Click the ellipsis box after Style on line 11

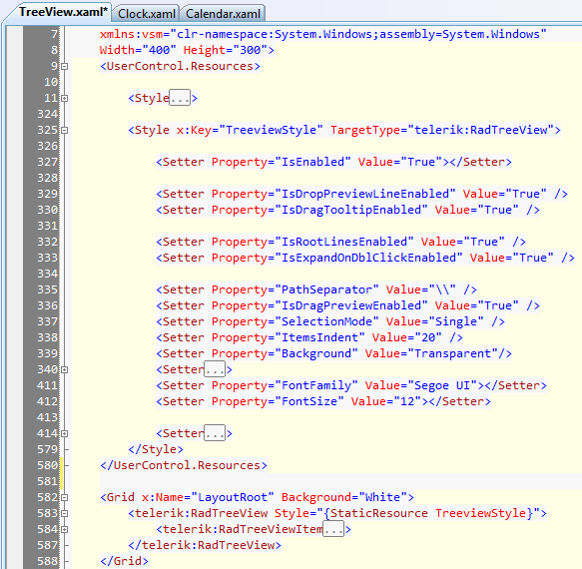coord(180,98)
